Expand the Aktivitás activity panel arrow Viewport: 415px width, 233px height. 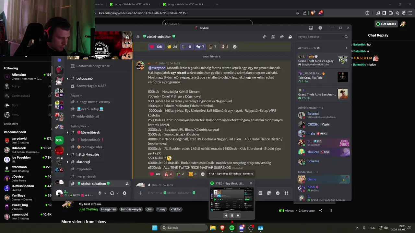point(346,48)
